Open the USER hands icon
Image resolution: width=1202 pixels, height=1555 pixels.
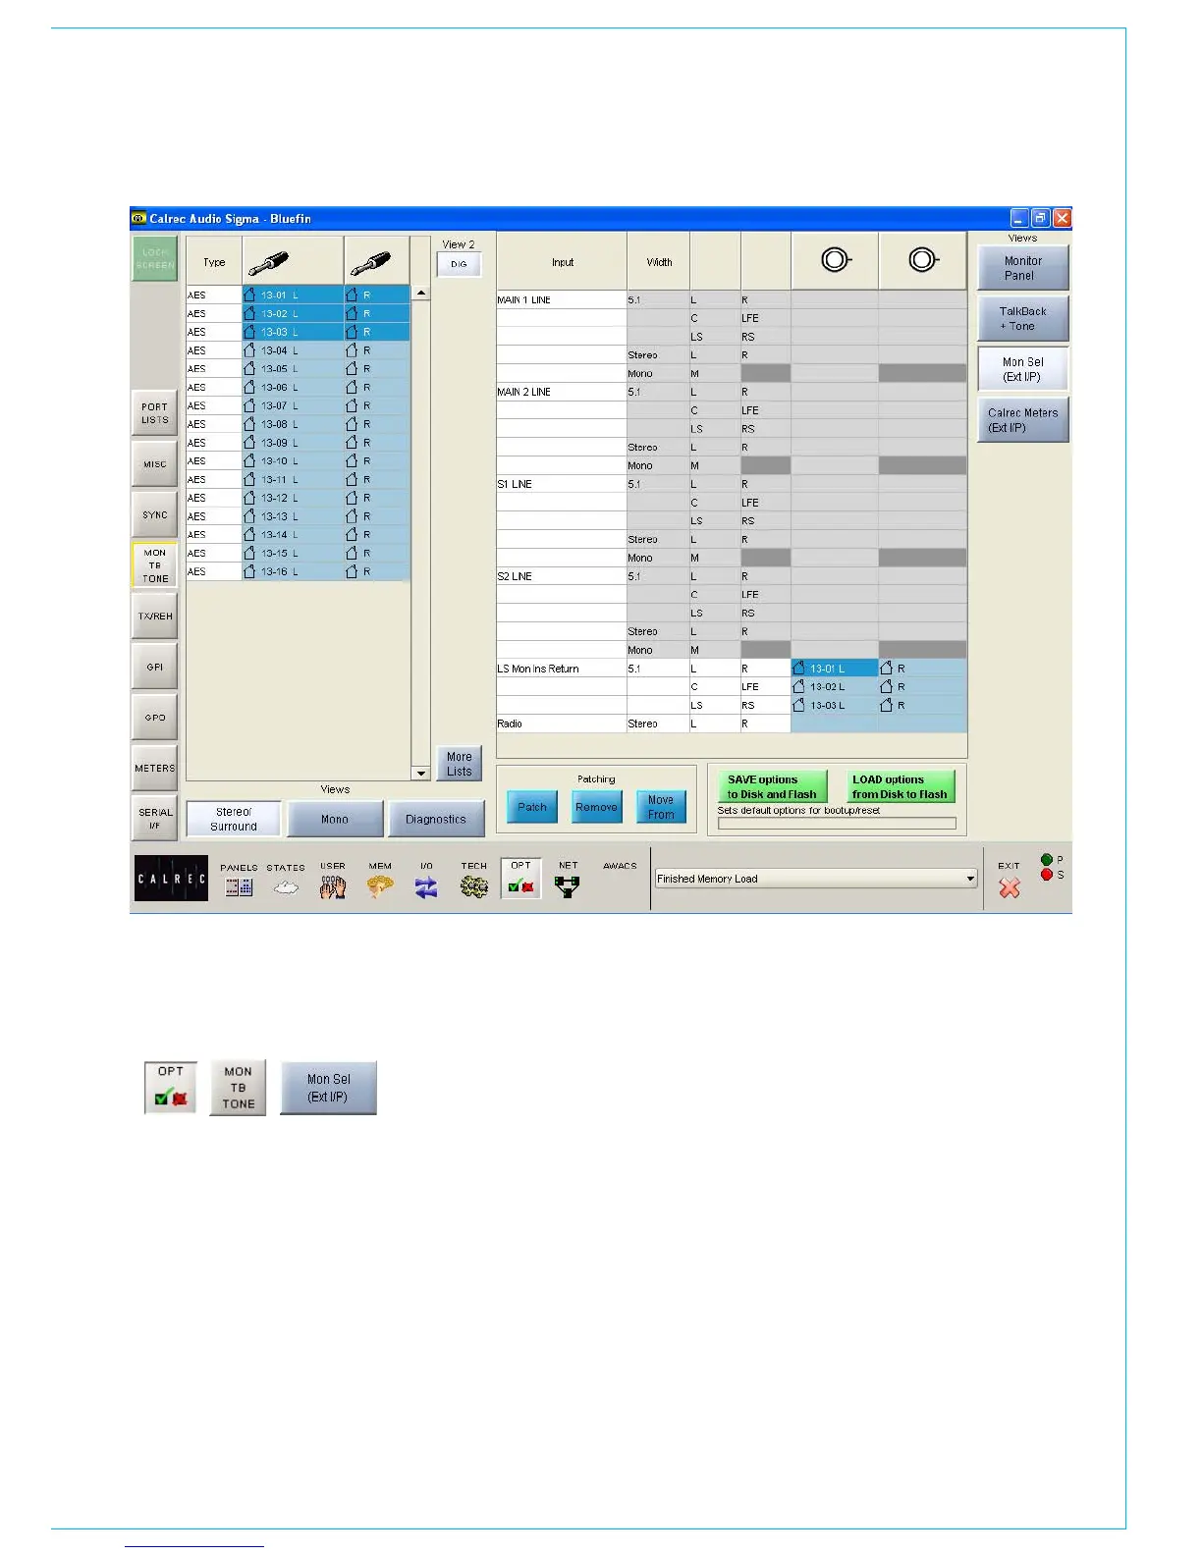(333, 881)
